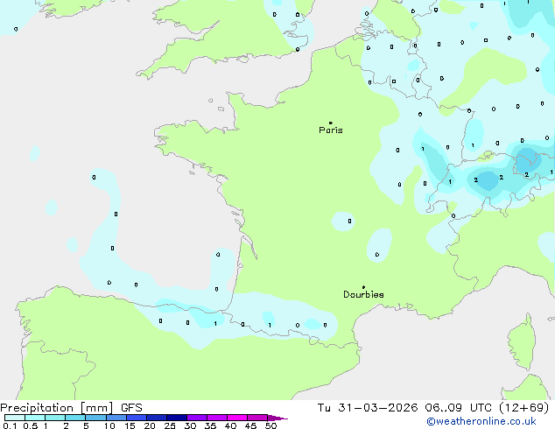
Task: Pick the palest cyan legend swatch (0.1–0.5)
Action: coord(15,418)
